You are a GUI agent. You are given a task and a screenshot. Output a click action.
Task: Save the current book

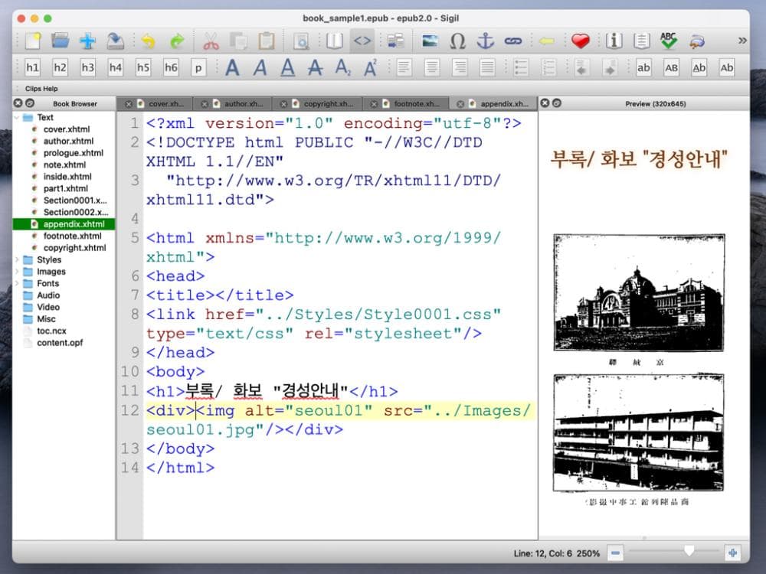pyautogui.click(x=116, y=41)
